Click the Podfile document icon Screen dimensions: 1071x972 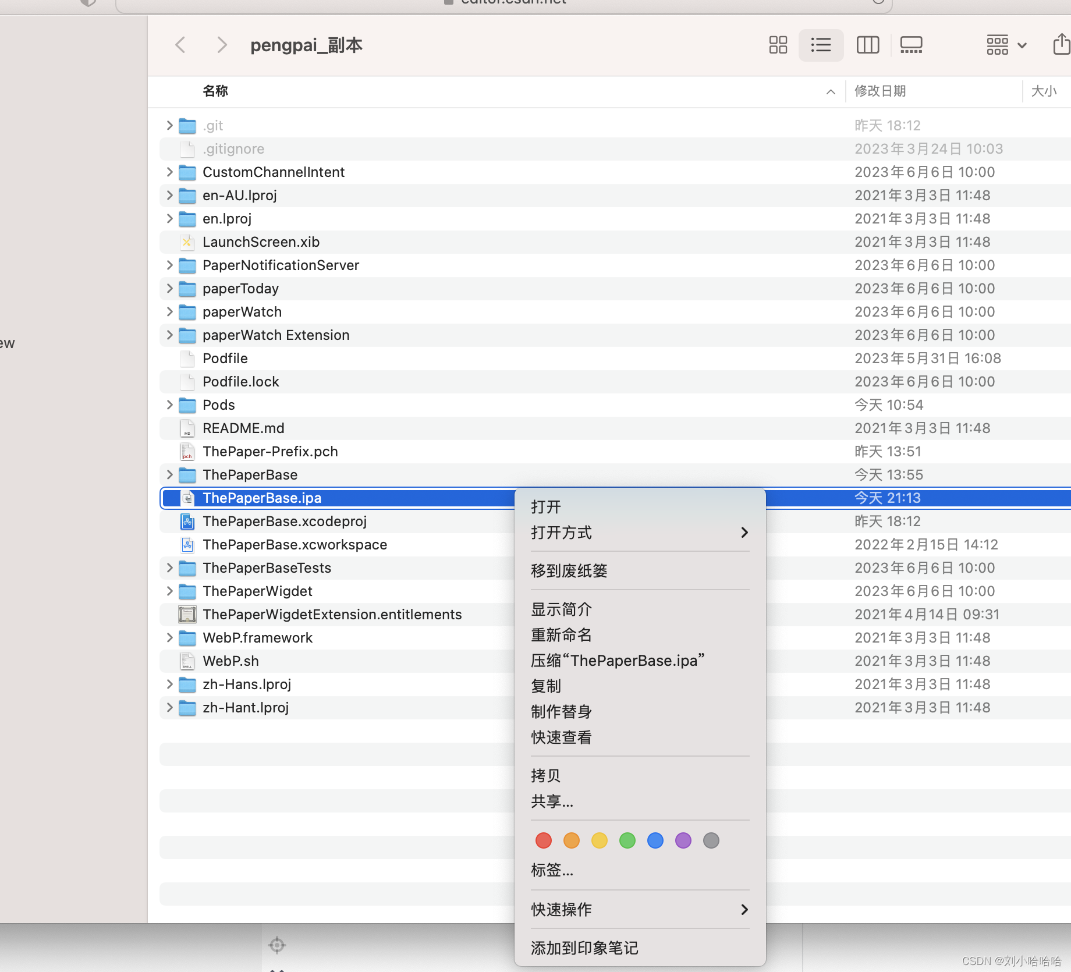[x=187, y=359]
